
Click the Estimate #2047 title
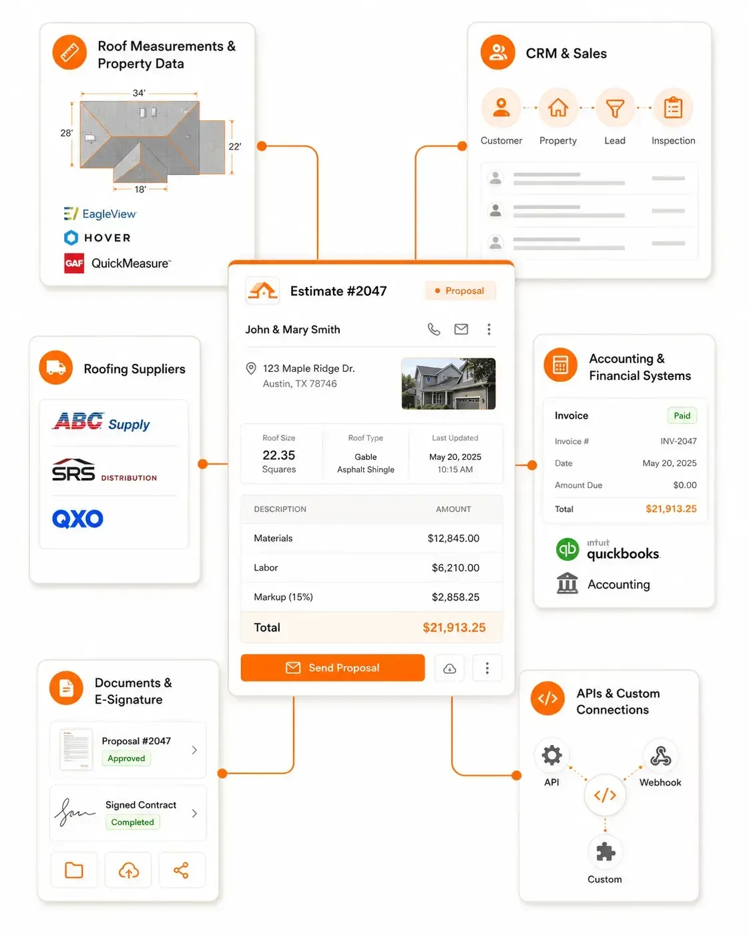point(338,291)
